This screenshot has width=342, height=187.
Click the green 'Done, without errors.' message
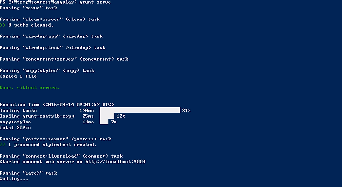coord(29,88)
